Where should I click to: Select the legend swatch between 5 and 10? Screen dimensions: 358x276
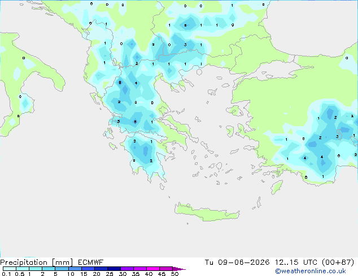62,269
